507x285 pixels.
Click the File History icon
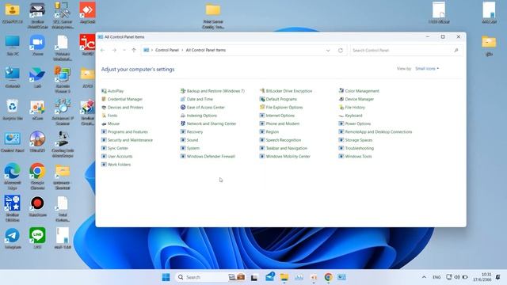coord(341,108)
